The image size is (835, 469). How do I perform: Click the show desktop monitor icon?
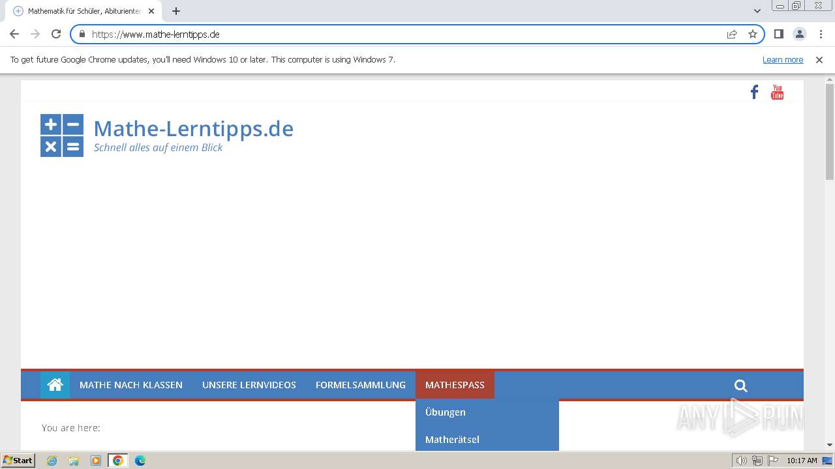click(827, 461)
